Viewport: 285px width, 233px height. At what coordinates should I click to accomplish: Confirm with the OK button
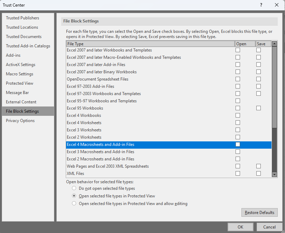coord(240,227)
